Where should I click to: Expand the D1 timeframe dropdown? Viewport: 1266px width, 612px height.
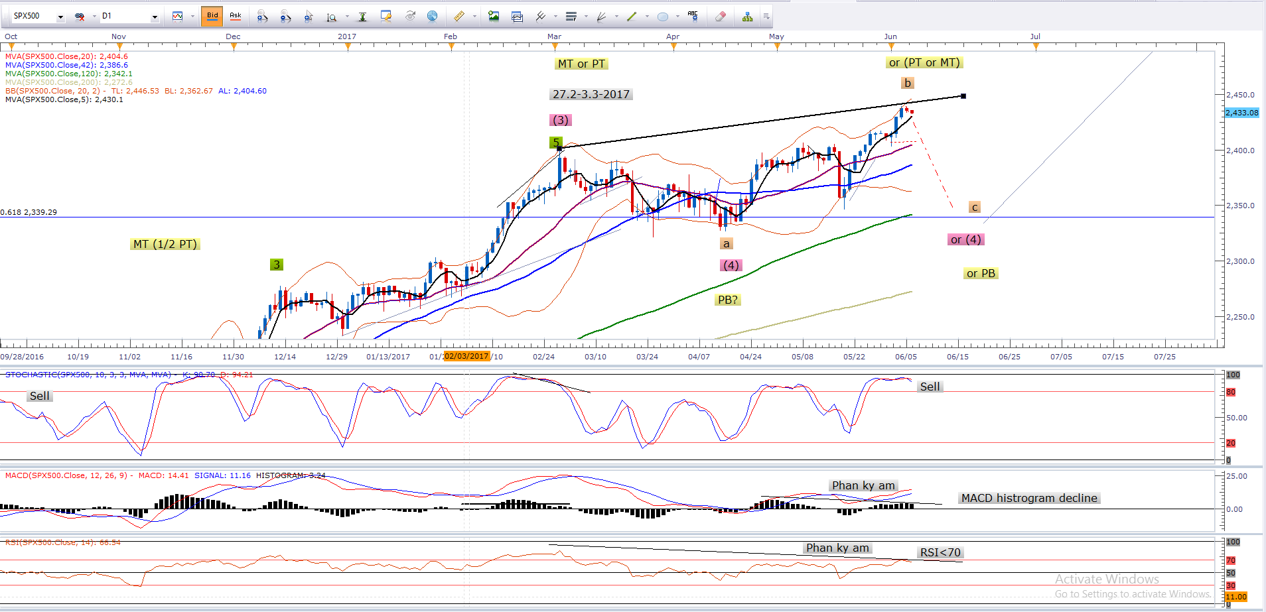[155, 17]
